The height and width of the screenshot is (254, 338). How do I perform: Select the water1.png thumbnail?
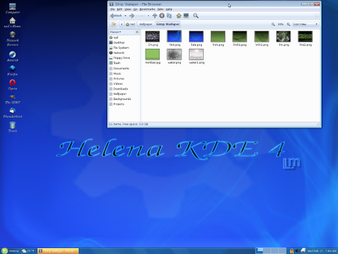[x=196, y=54]
